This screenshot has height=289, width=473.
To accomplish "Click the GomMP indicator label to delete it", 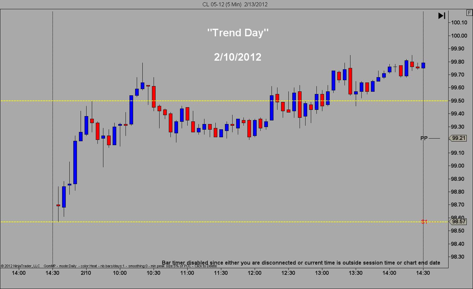I will (130, 266).
